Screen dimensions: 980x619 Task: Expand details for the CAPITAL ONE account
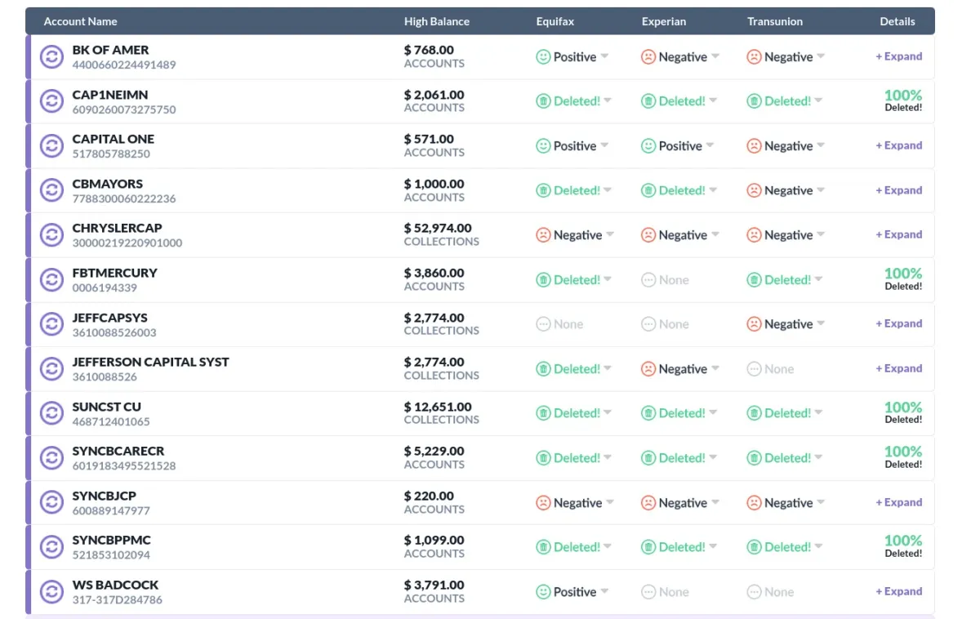coord(898,145)
